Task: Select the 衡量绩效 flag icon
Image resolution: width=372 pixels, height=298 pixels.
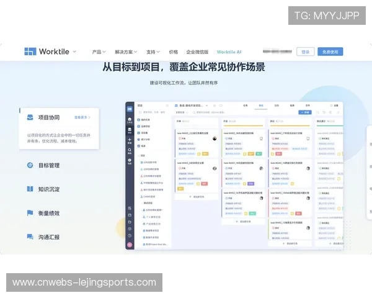Action: (x=30, y=213)
